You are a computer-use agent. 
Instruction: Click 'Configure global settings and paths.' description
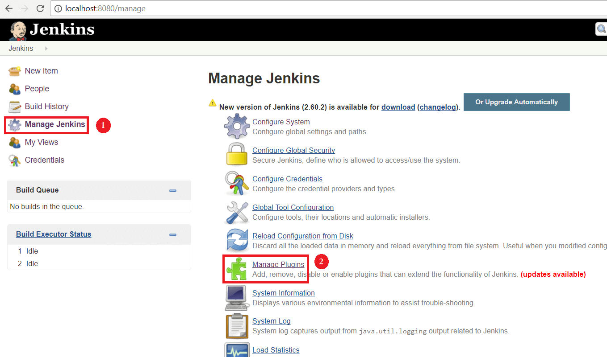310,132
